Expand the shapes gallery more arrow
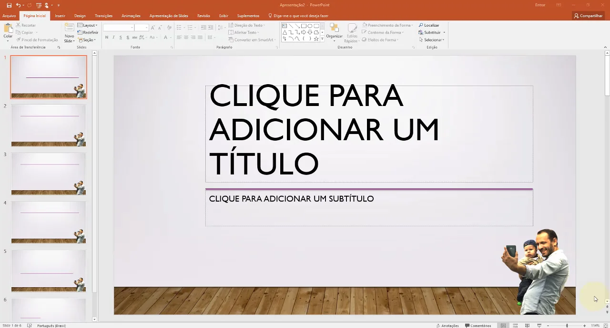 [x=323, y=39]
